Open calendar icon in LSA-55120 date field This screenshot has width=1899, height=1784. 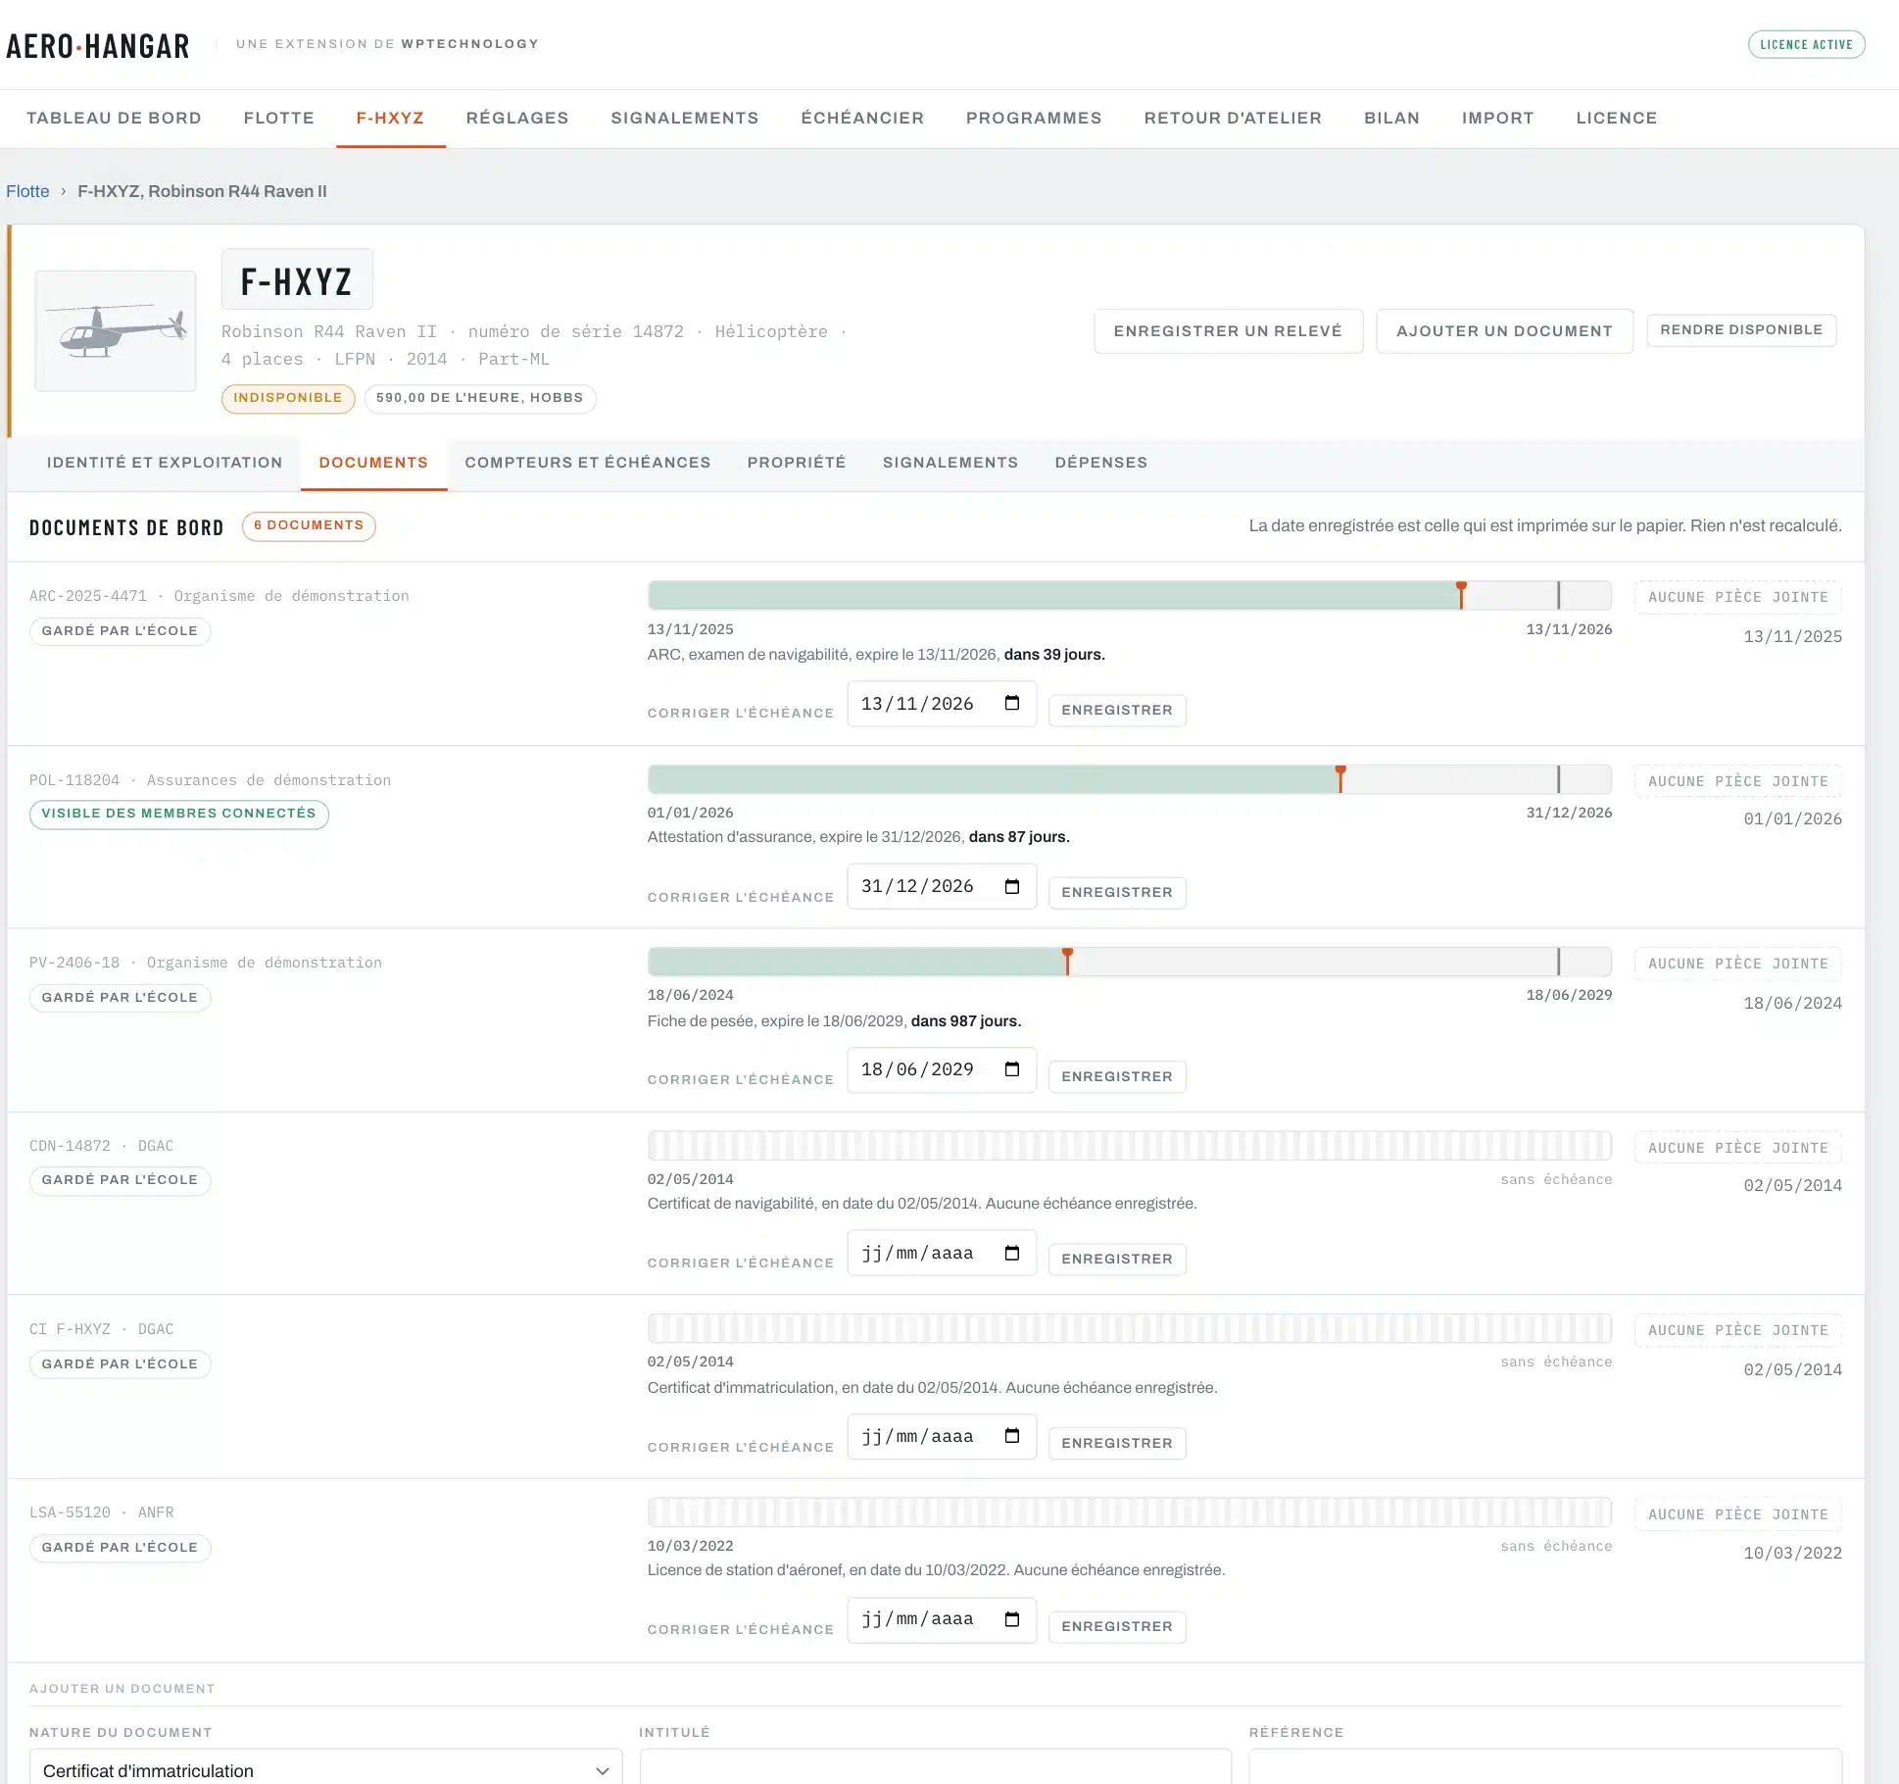[x=1012, y=1618]
